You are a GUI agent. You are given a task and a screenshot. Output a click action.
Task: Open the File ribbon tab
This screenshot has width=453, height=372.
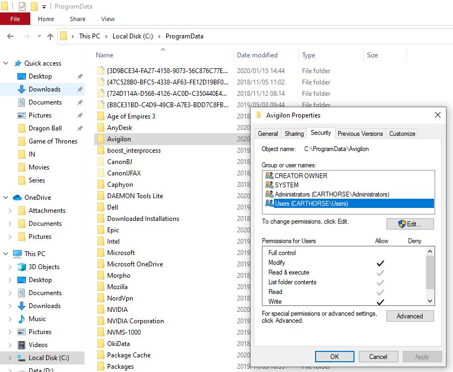15,19
